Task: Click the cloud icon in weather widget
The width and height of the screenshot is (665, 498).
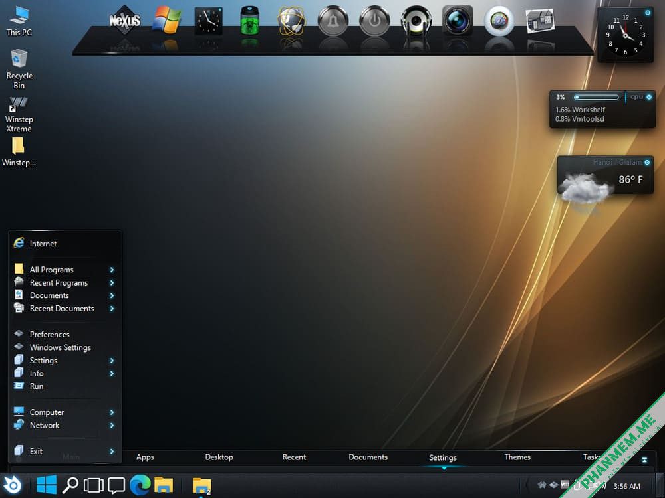Action: point(585,188)
